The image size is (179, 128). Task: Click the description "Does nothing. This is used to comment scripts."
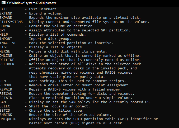point(77,81)
